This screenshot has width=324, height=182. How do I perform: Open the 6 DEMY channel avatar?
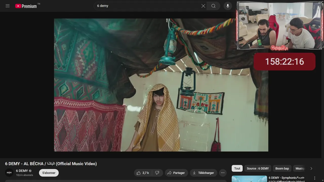pos(9,173)
